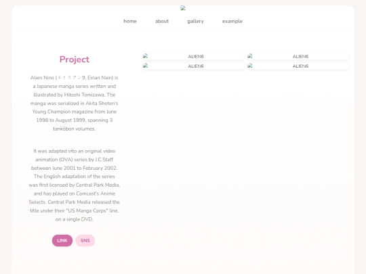
Task: Open the about menu item
Action: pyautogui.click(x=162, y=21)
